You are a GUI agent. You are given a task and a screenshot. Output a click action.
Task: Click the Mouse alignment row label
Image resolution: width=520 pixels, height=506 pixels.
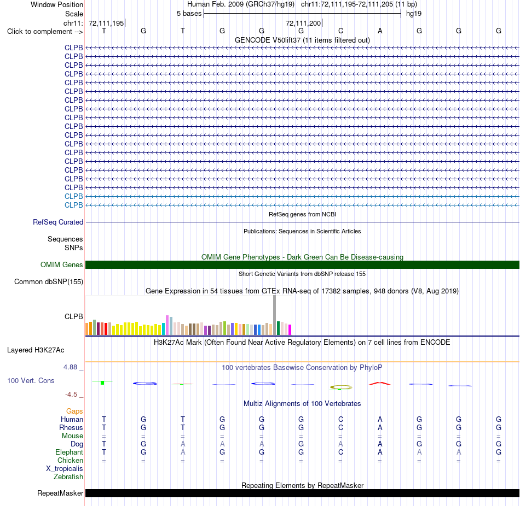[x=73, y=436]
